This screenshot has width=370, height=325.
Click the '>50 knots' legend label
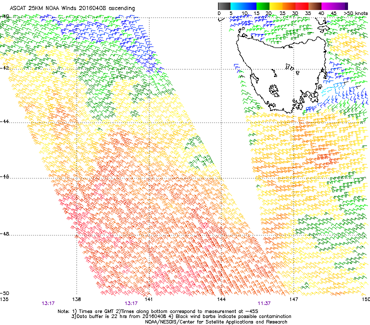[356, 13]
